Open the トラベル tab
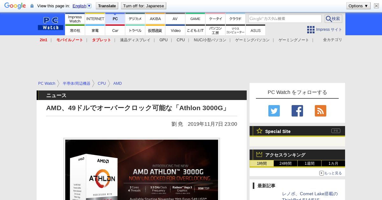The height and width of the screenshot is (200, 382). [135, 30]
